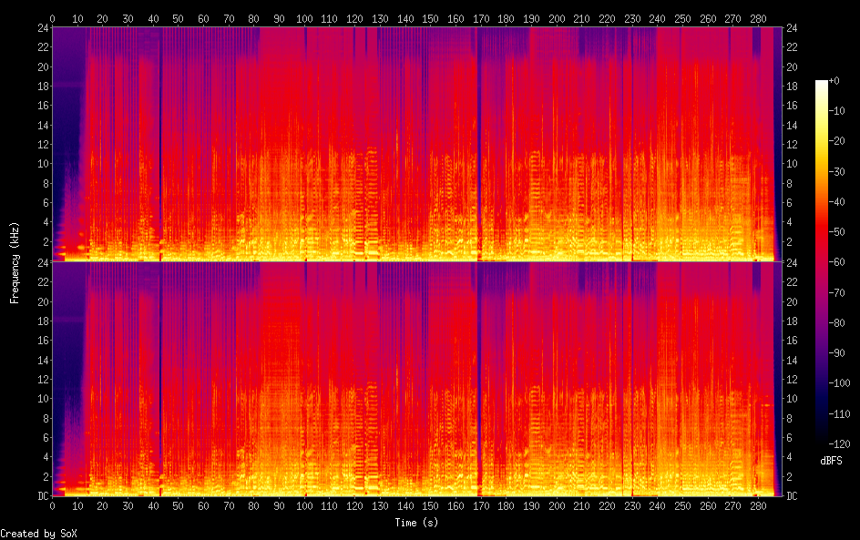Click the "150" tick on the bottom time axis

[x=431, y=506]
